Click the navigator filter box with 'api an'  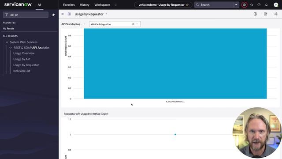click(x=26, y=15)
